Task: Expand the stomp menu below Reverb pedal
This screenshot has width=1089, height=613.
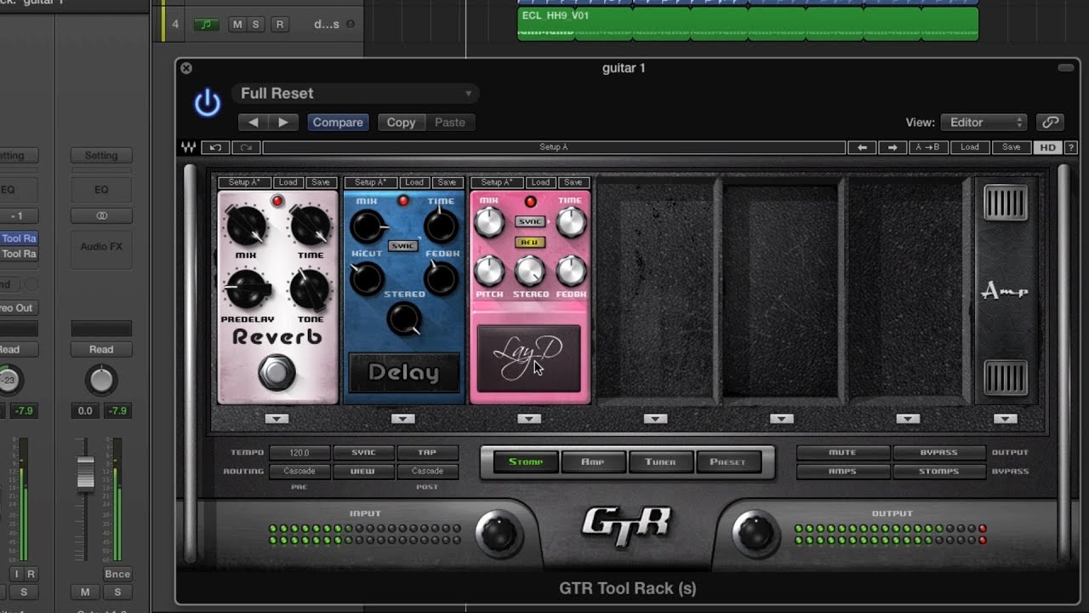Action: point(277,419)
